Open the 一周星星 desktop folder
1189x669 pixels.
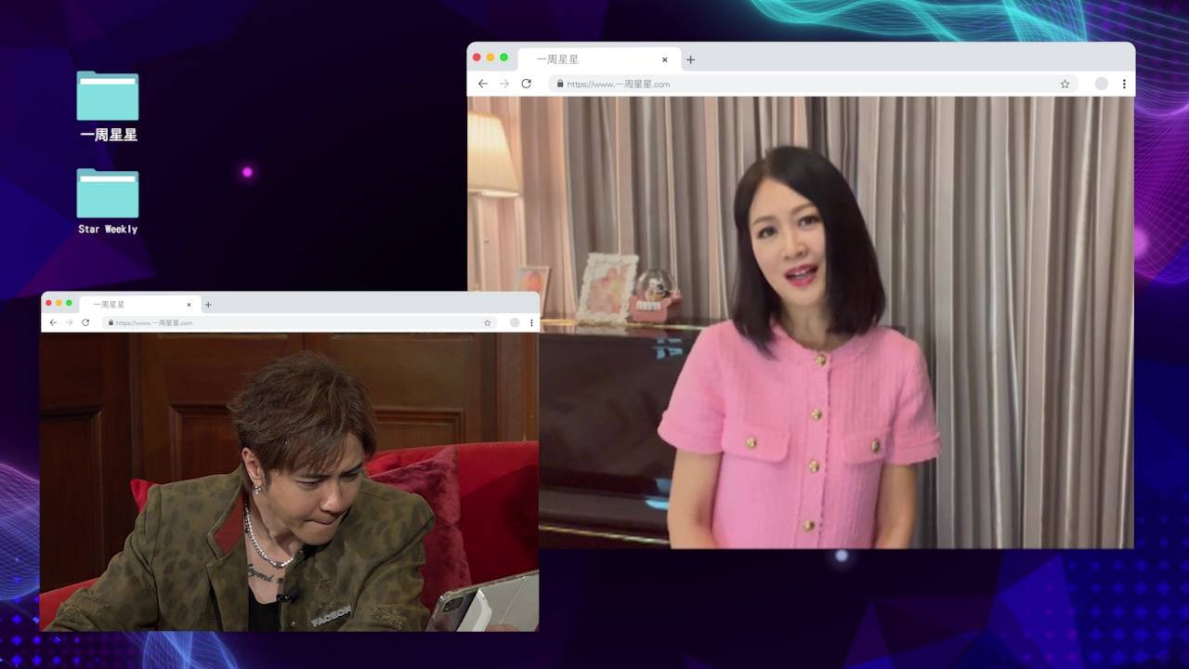[108, 97]
